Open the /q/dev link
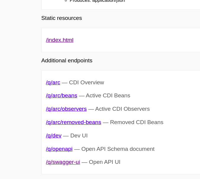 (x=54, y=136)
